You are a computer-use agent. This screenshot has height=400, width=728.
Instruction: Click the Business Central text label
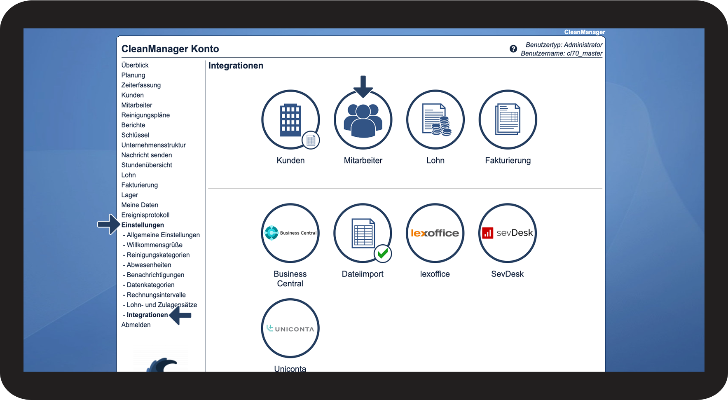290,279
